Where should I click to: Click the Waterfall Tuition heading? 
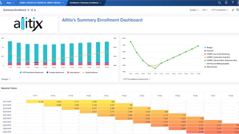9,88
